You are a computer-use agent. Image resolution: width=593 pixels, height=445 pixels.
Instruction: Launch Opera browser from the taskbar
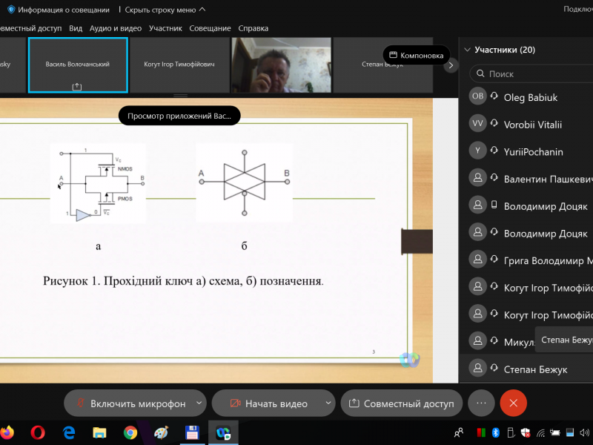pos(39,432)
